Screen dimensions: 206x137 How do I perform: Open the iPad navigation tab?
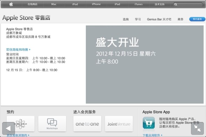coord(117,4)
